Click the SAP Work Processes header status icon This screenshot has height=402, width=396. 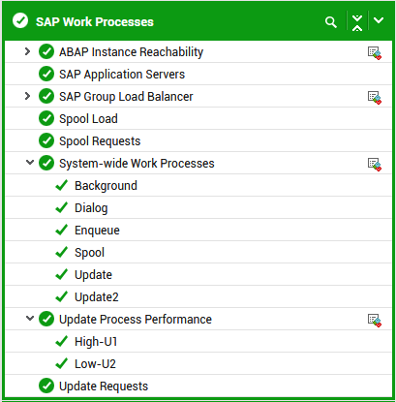(x=20, y=20)
